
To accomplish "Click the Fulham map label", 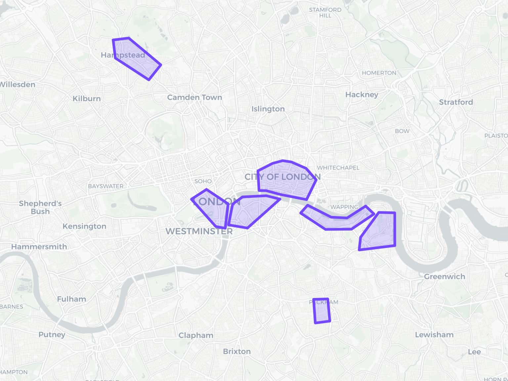I will click(x=71, y=299).
